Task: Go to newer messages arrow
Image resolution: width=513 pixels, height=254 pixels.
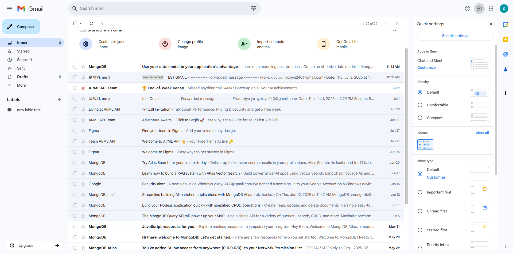Action: (x=386, y=23)
